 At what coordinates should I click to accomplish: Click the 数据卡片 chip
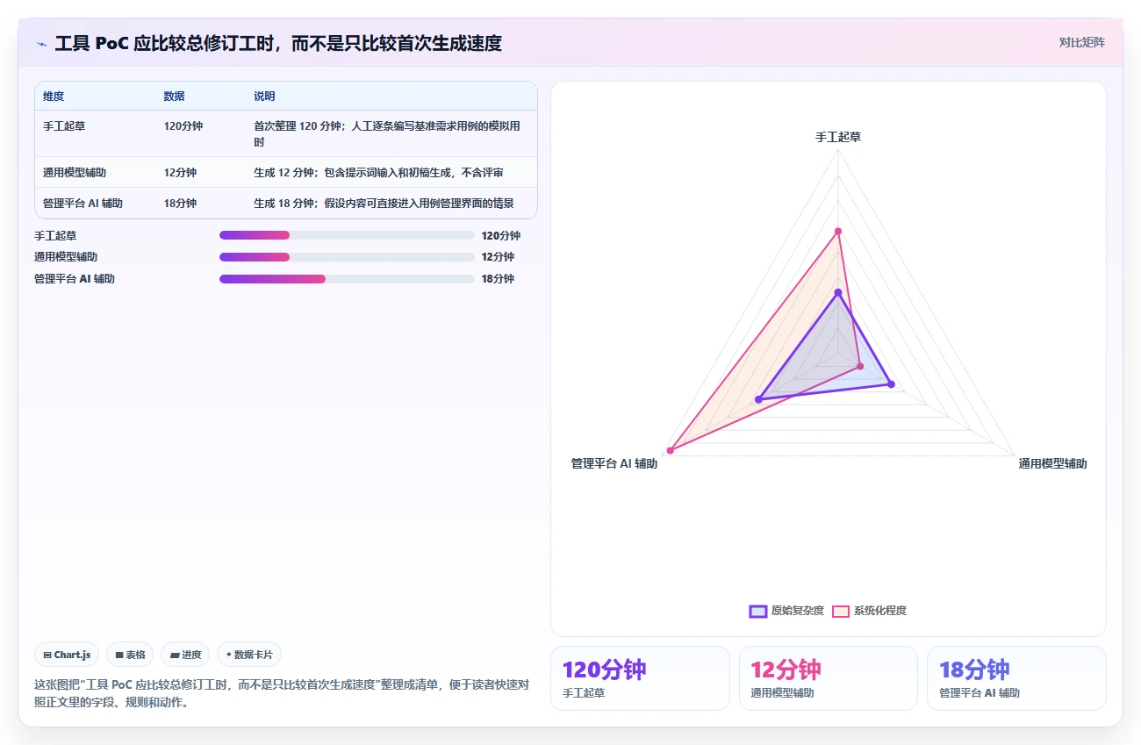249,655
